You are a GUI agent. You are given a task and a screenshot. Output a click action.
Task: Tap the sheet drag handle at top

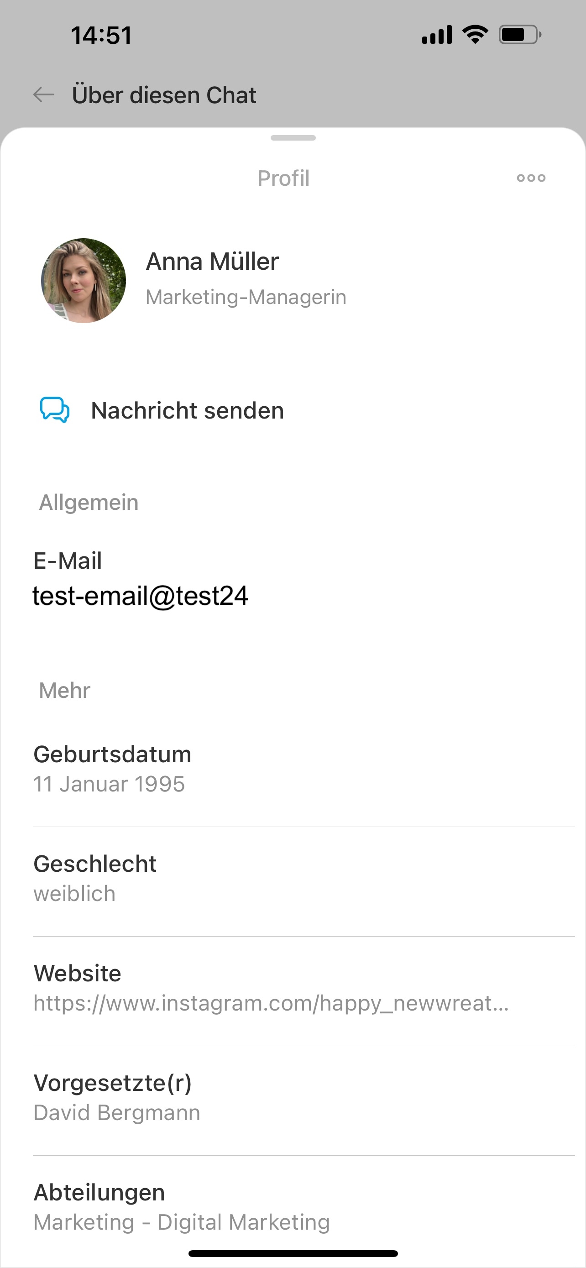[x=293, y=138]
